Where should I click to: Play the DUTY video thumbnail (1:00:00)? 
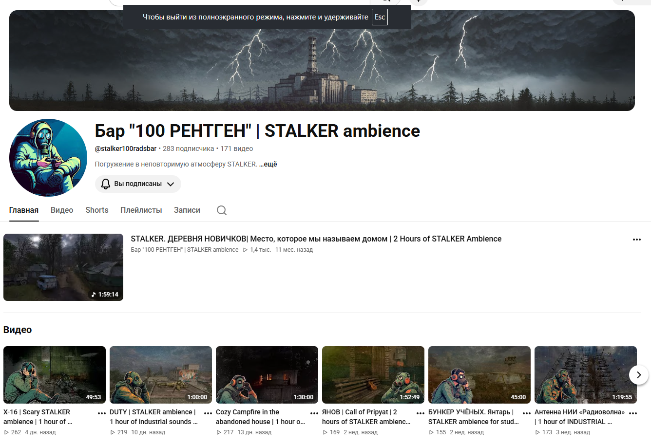(161, 375)
